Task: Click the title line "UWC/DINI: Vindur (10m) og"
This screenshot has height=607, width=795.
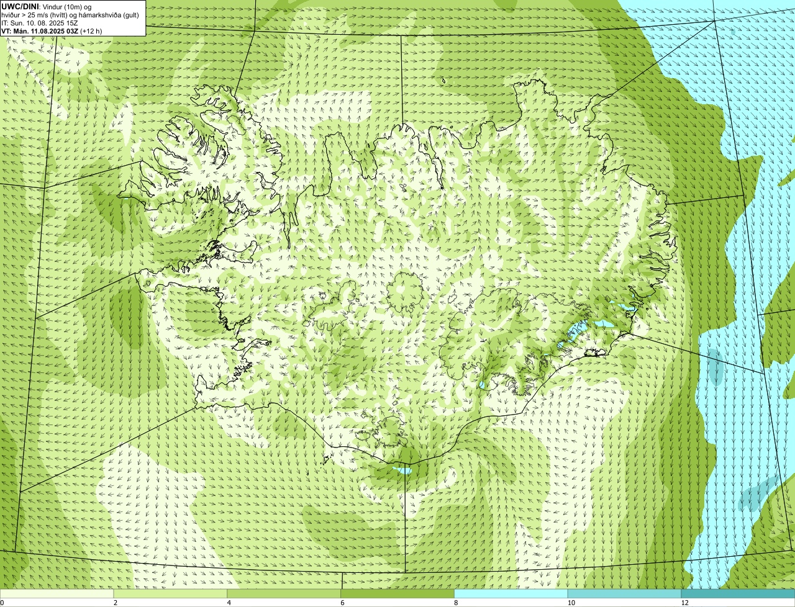Action: pyautogui.click(x=47, y=6)
